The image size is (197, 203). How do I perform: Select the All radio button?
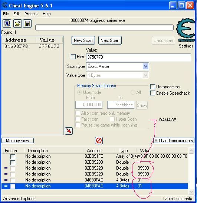point(133,92)
